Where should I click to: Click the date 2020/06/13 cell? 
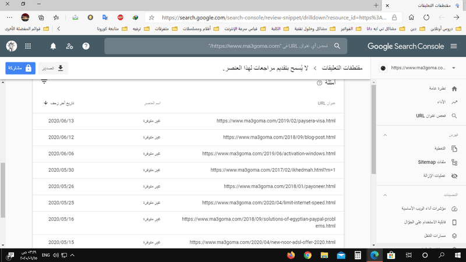61,121
